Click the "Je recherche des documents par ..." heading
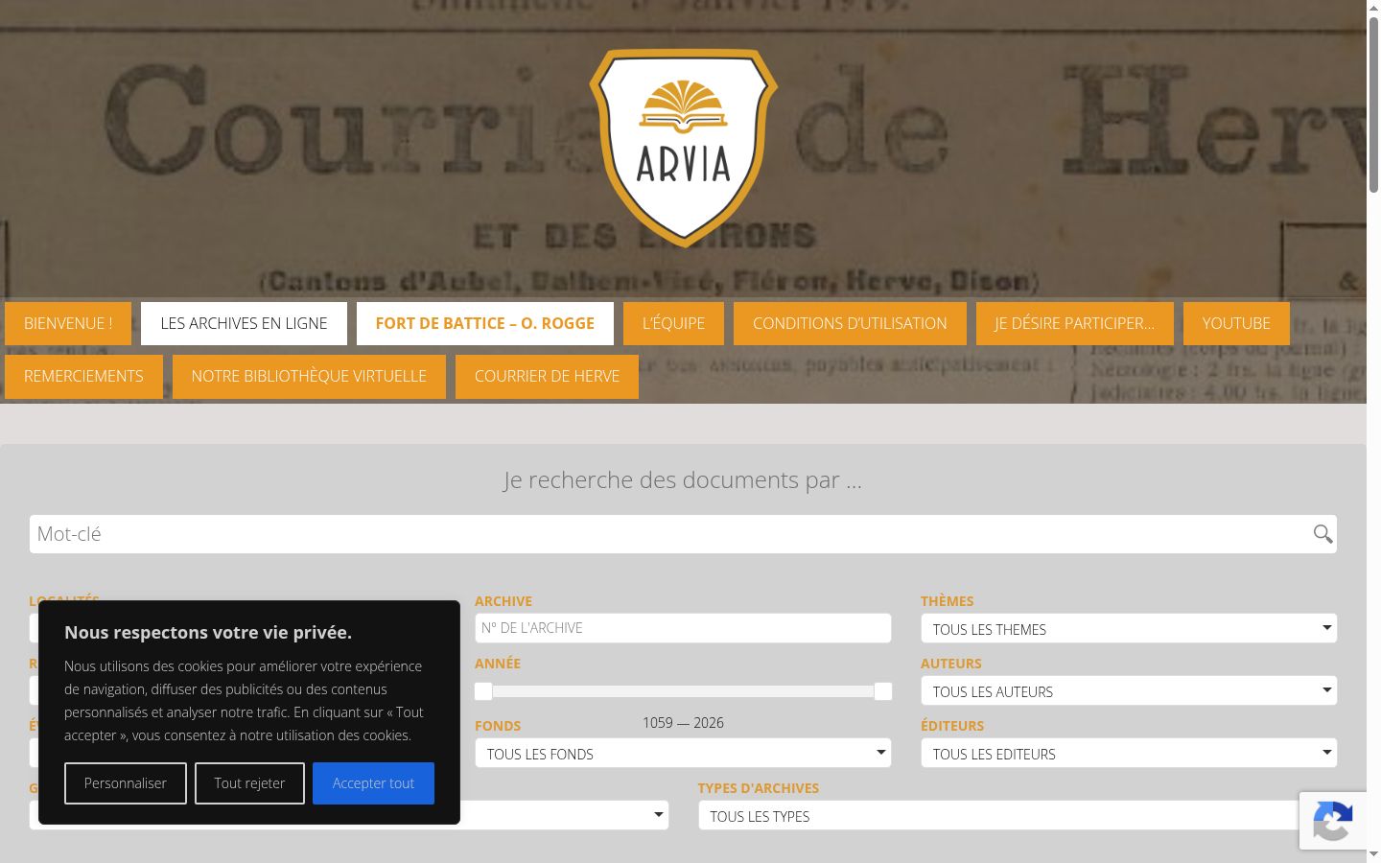 point(683,479)
